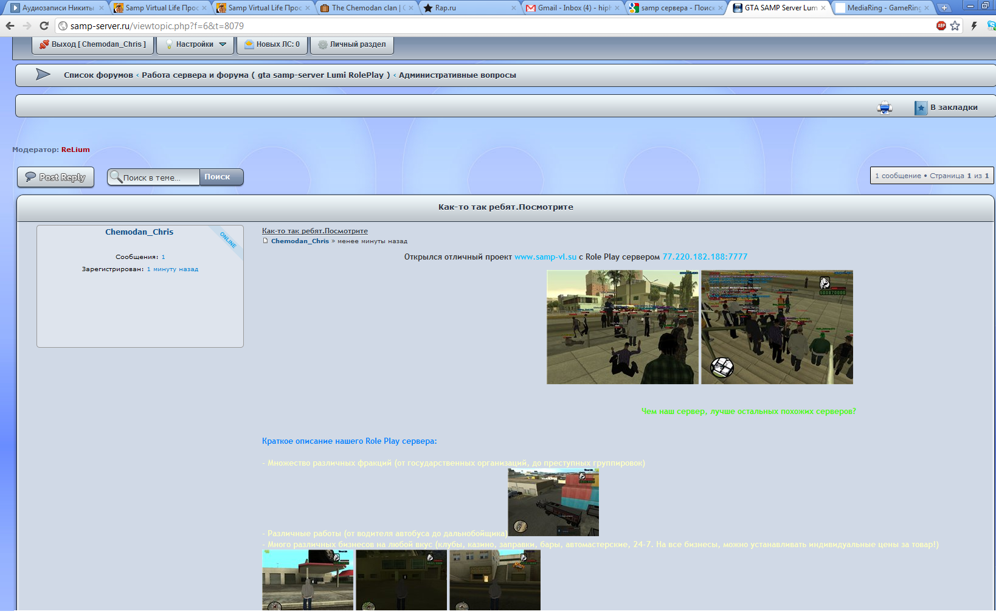
Task: Click the Сообщения: 1 post count
Action: pos(140,257)
